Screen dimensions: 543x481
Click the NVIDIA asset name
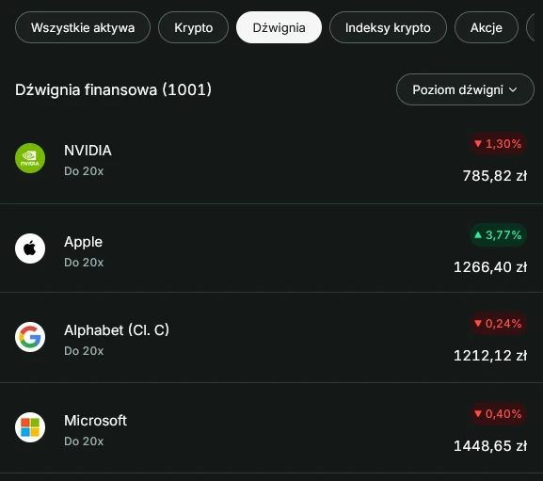click(88, 151)
